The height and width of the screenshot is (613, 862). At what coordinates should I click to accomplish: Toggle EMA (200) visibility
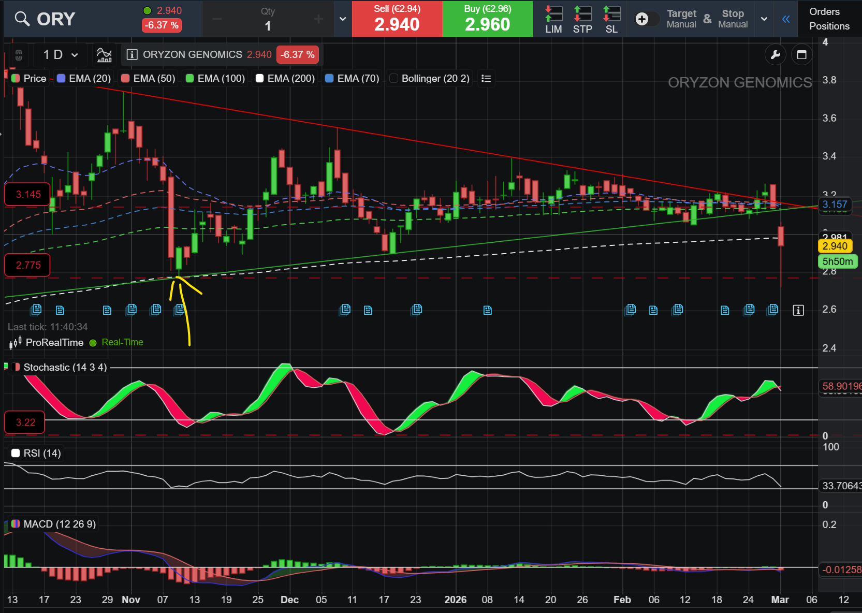coord(285,79)
